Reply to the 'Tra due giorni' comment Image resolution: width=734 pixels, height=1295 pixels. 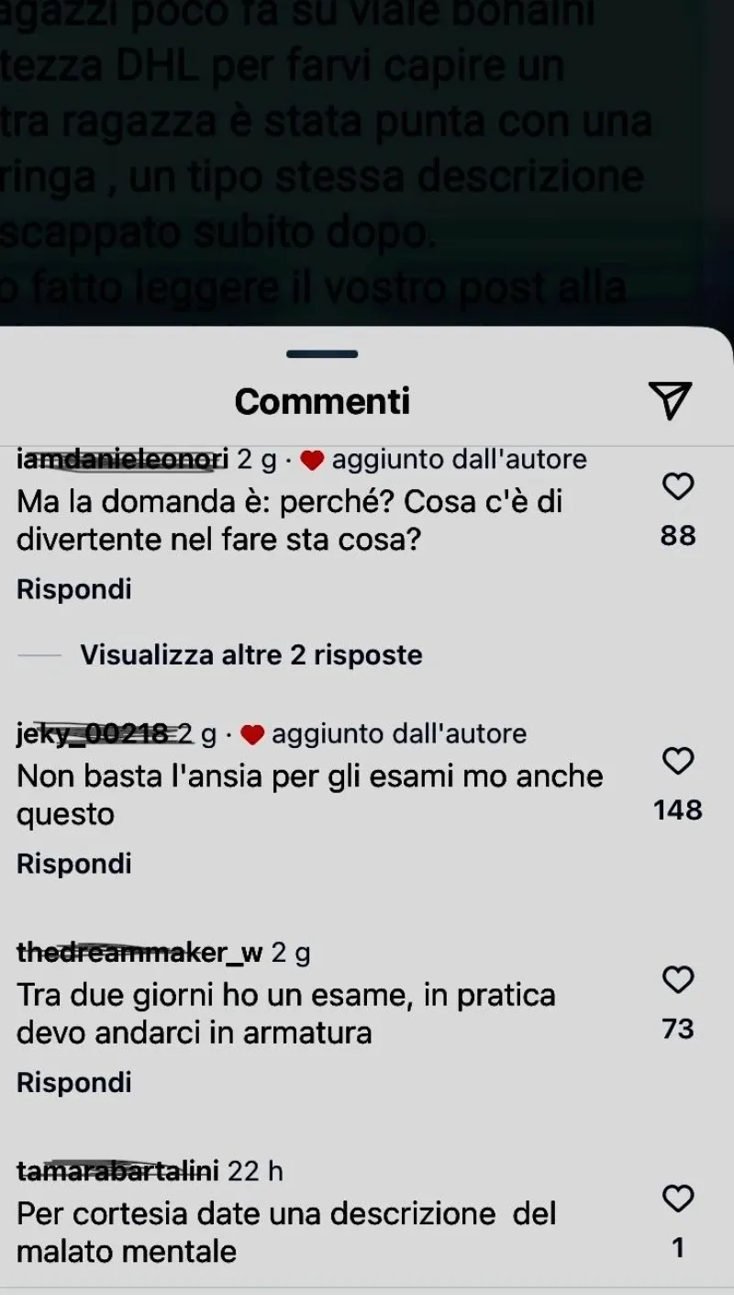click(x=74, y=1082)
